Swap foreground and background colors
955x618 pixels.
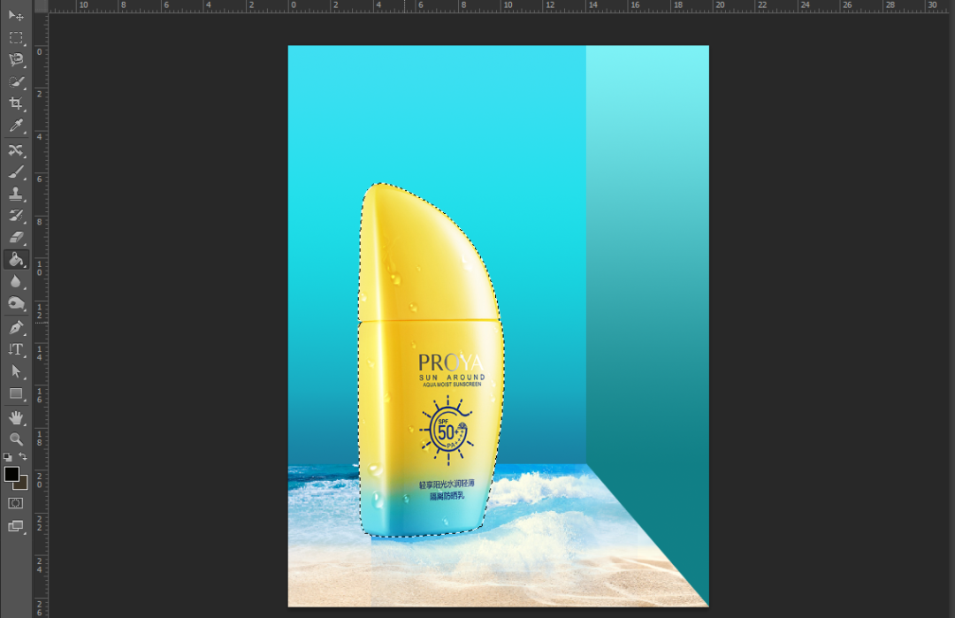[x=22, y=457]
